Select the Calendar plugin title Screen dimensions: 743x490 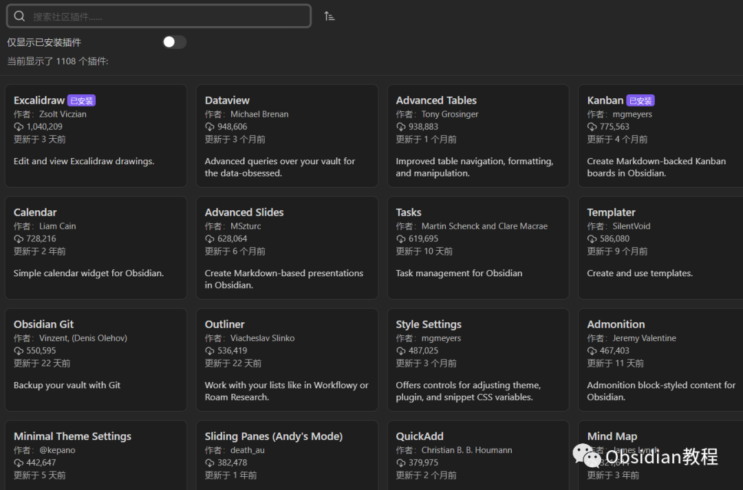coord(35,212)
